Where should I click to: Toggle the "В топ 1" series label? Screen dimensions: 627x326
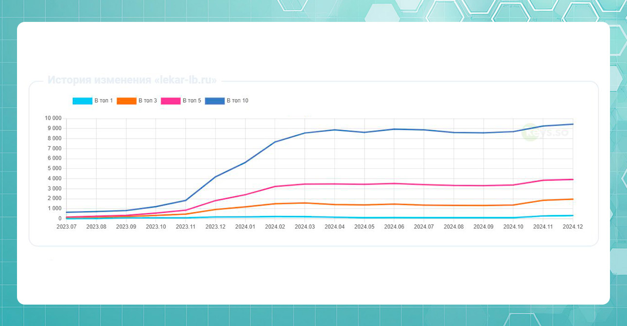[104, 101]
